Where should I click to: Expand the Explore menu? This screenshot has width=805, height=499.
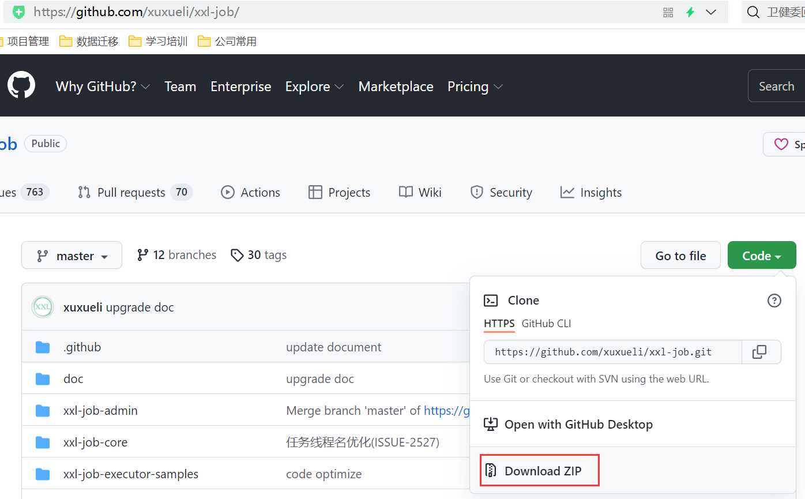pos(314,87)
